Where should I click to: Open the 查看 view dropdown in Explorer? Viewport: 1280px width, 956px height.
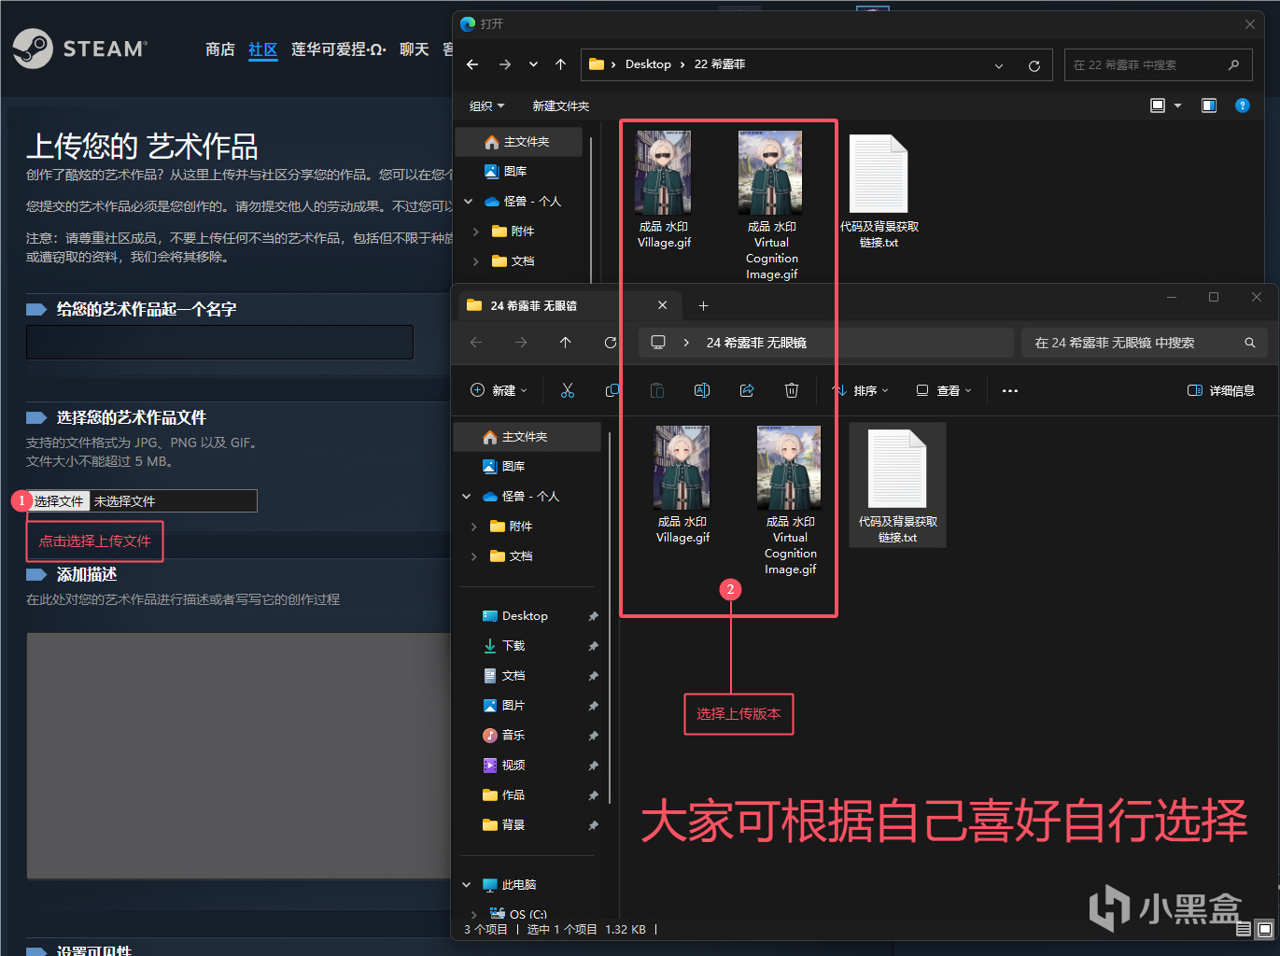click(x=944, y=390)
